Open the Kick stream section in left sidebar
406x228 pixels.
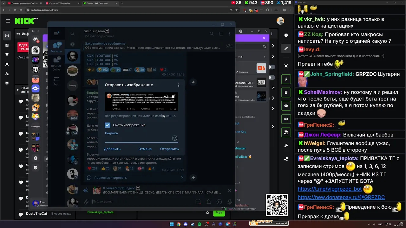pyautogui.click(x=7, y=35)
